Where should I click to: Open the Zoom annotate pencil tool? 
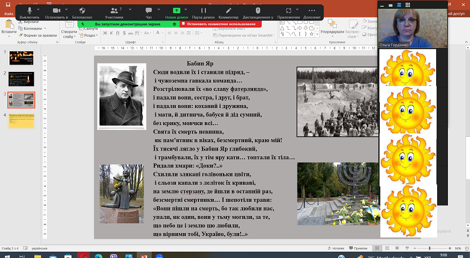pyautogui.click(x=228, y=13)
